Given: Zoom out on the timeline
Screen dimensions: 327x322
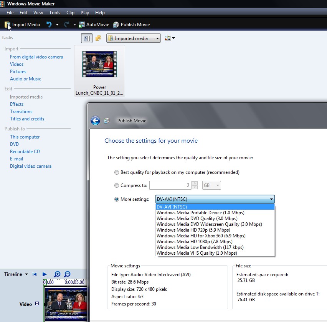Looking at the screenshot, I should point(67,274).
